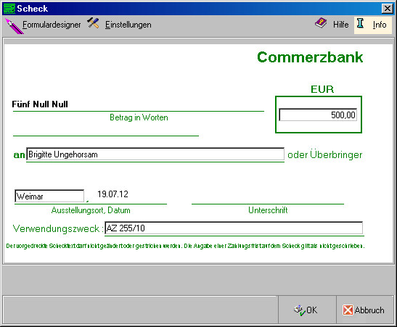Click the EUR currency label
The width and height of the screenshot is (397, 327).
pyautogui.click(x=322, y=89)
